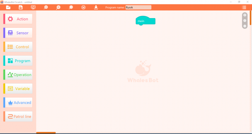252x134 pixels.
Task: Open the Action block category
Action: coord(18,19)
